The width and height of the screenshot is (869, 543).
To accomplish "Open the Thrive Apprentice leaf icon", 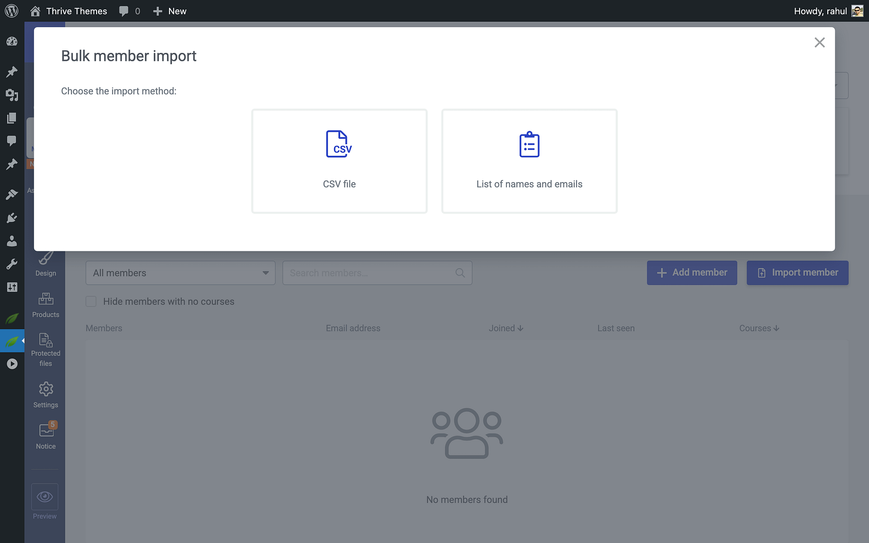I will [x=12, y=340].
